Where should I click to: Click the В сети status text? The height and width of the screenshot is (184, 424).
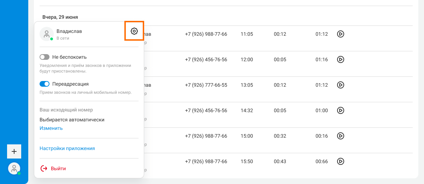click(x=63, y=38)
